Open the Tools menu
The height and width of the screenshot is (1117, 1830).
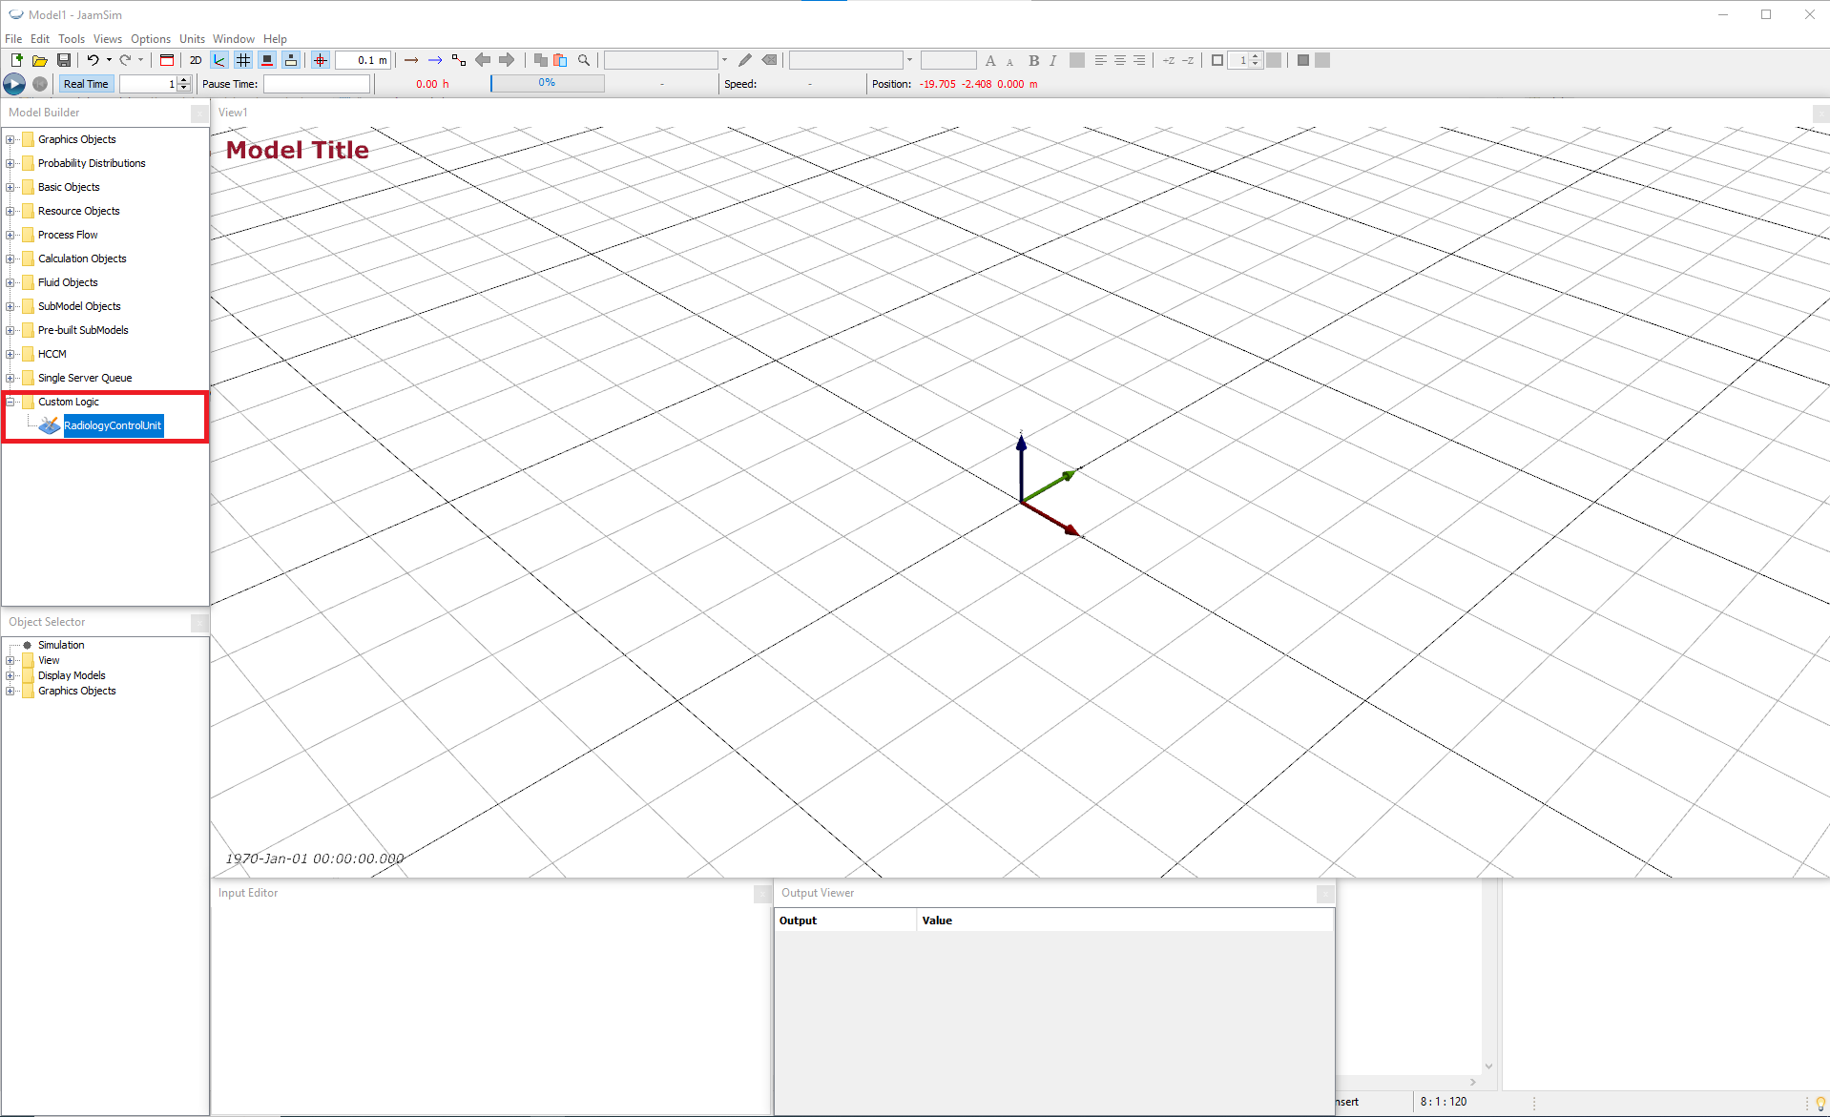[x=71, y=39]
